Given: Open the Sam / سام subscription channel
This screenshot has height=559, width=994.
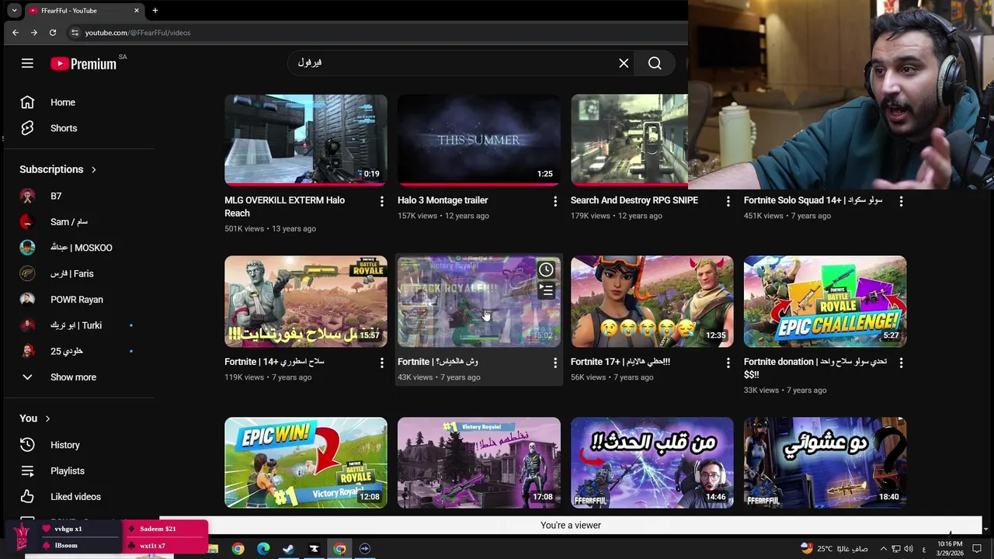Looking at the screenshot, I should pos(78,222).
